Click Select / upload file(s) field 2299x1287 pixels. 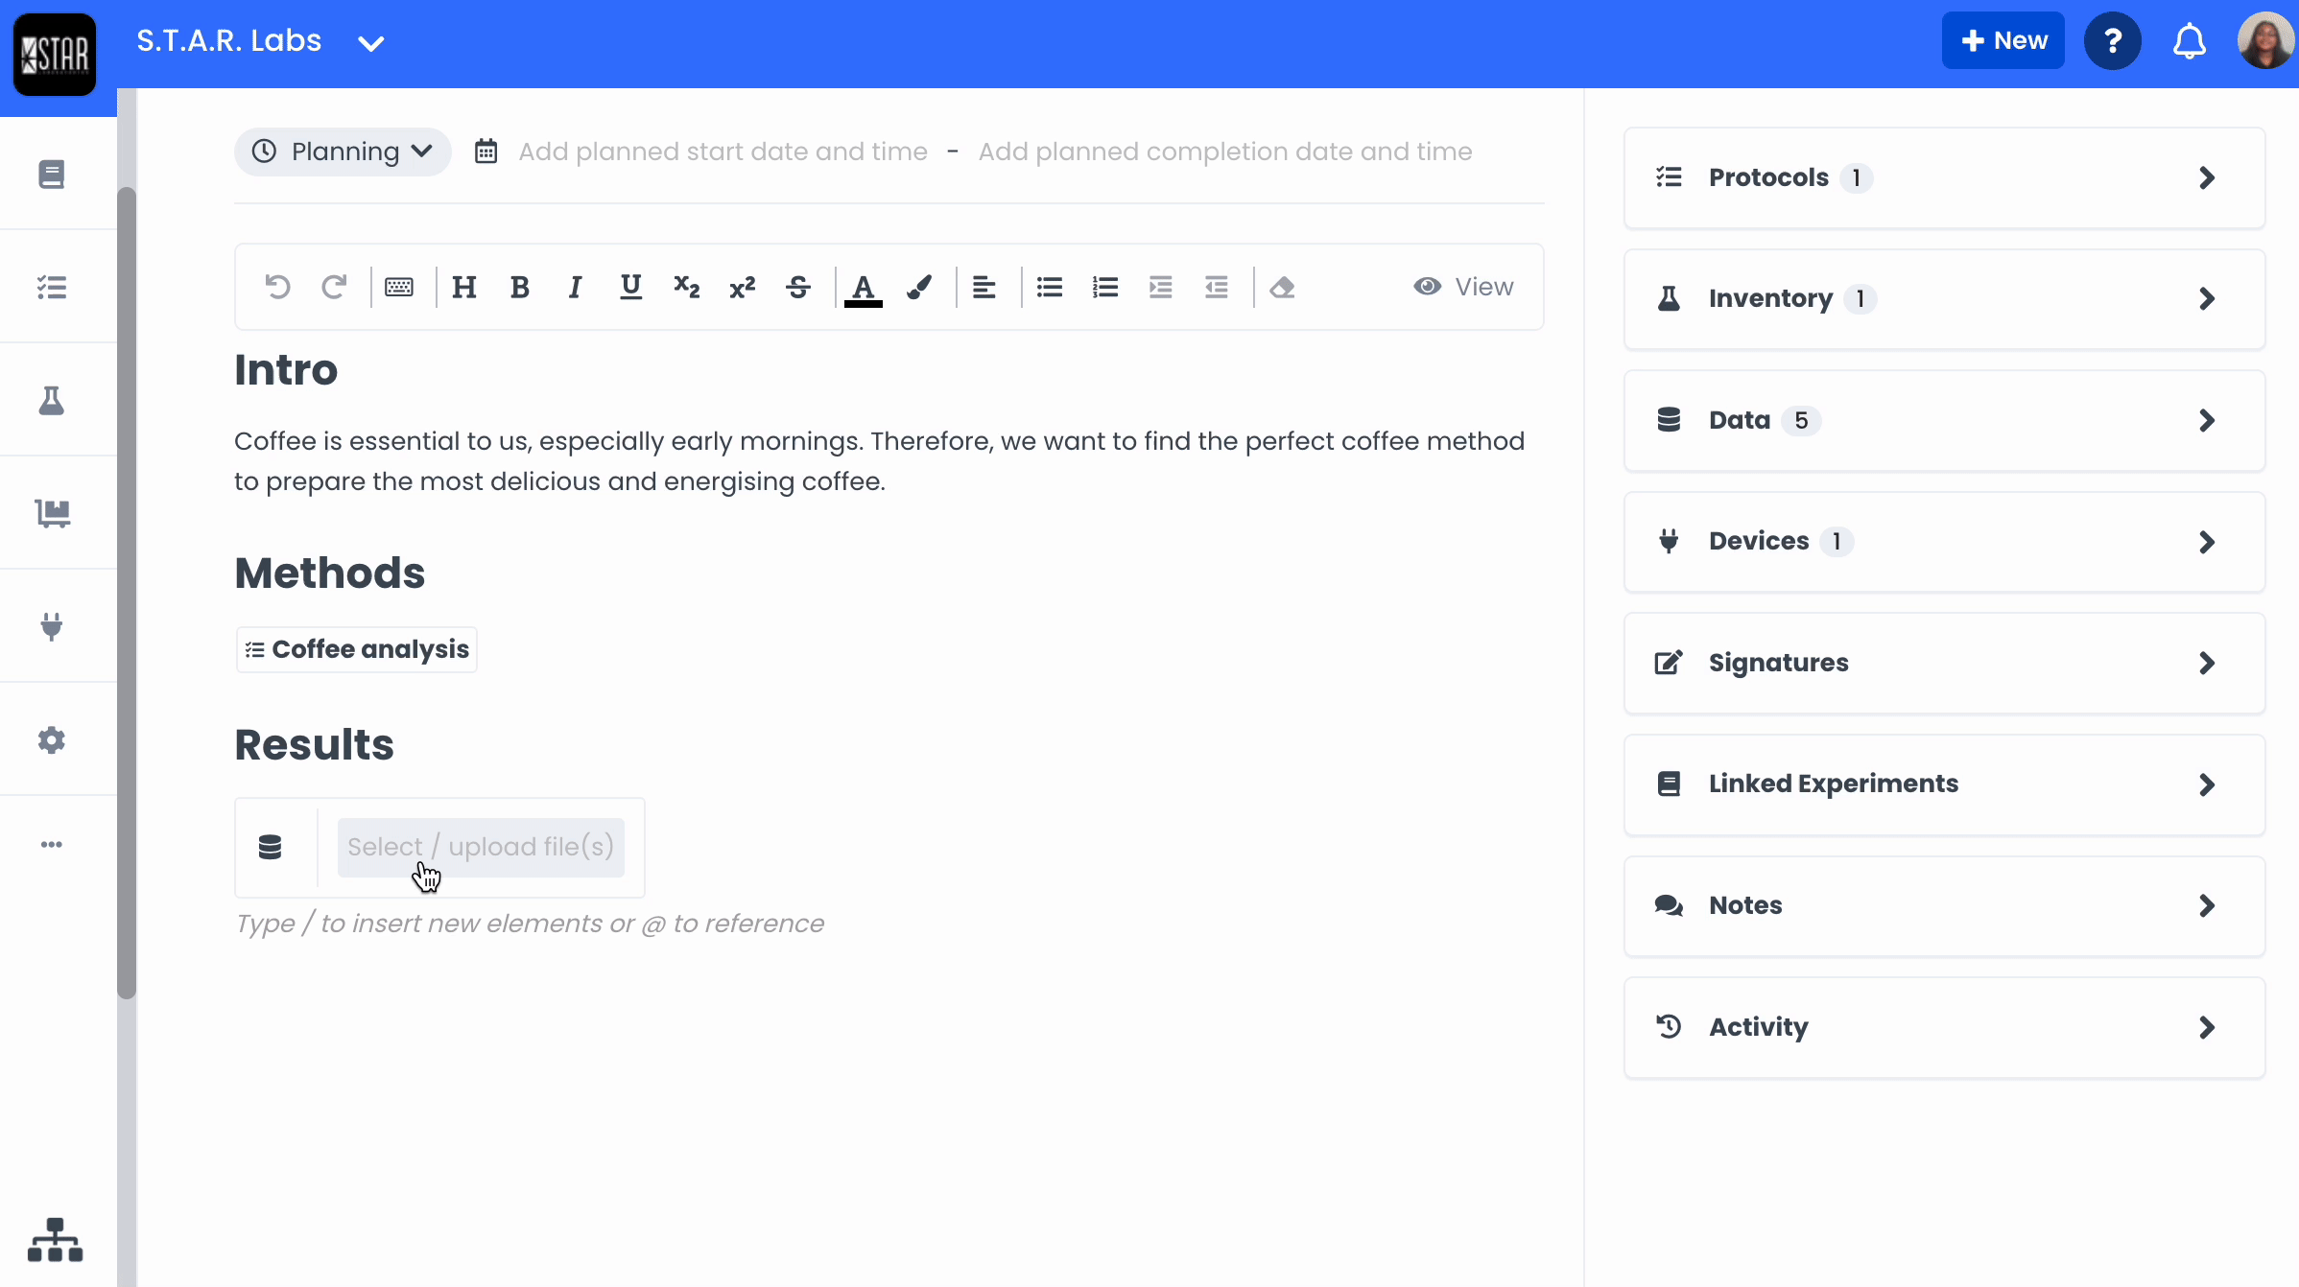pos(480,847)
